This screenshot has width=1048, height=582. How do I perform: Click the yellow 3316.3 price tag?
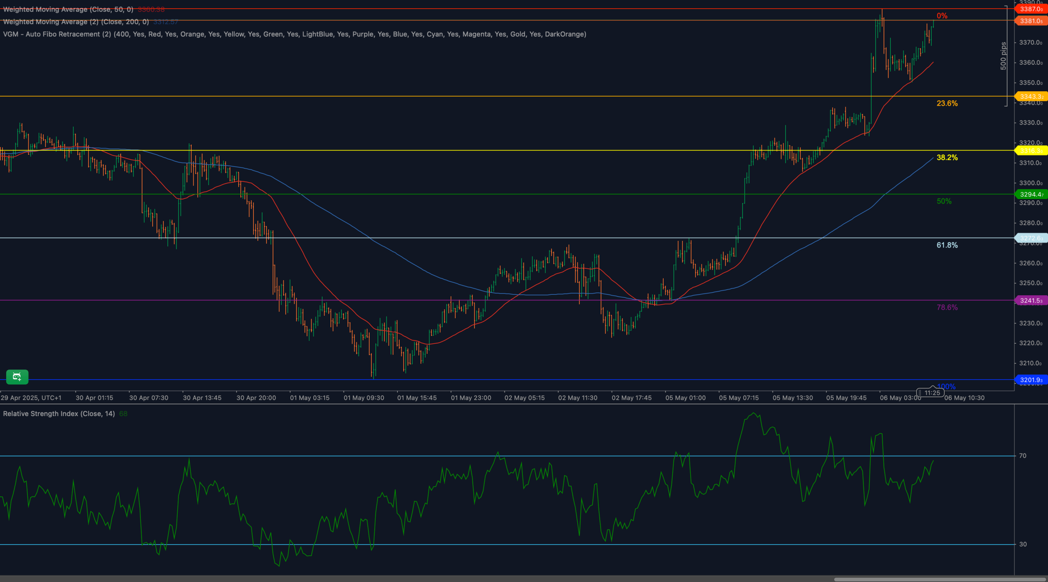tap(1031, 151)
